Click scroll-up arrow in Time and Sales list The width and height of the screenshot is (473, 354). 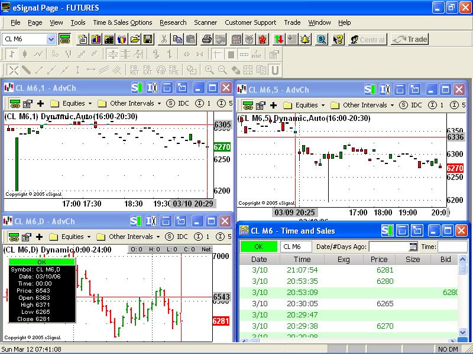click(x=463, y=269)
